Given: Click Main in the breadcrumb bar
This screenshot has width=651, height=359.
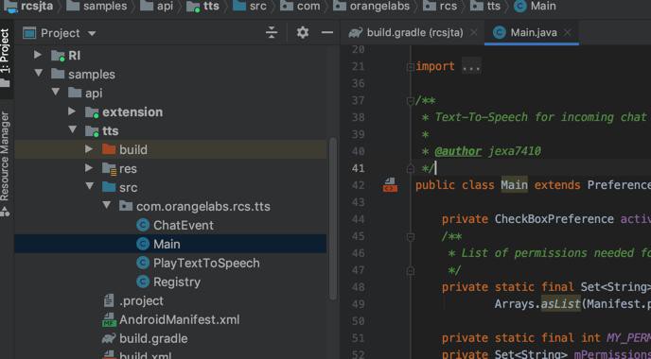Looking at the screenshot, I should pos(543,6).
